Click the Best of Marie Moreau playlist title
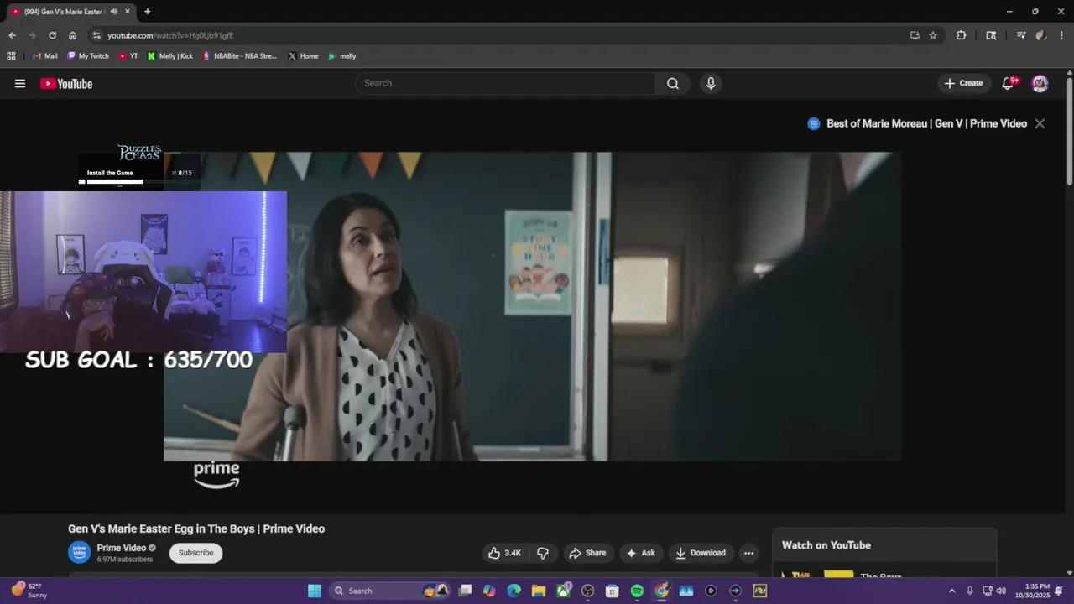 pos(926,123)
